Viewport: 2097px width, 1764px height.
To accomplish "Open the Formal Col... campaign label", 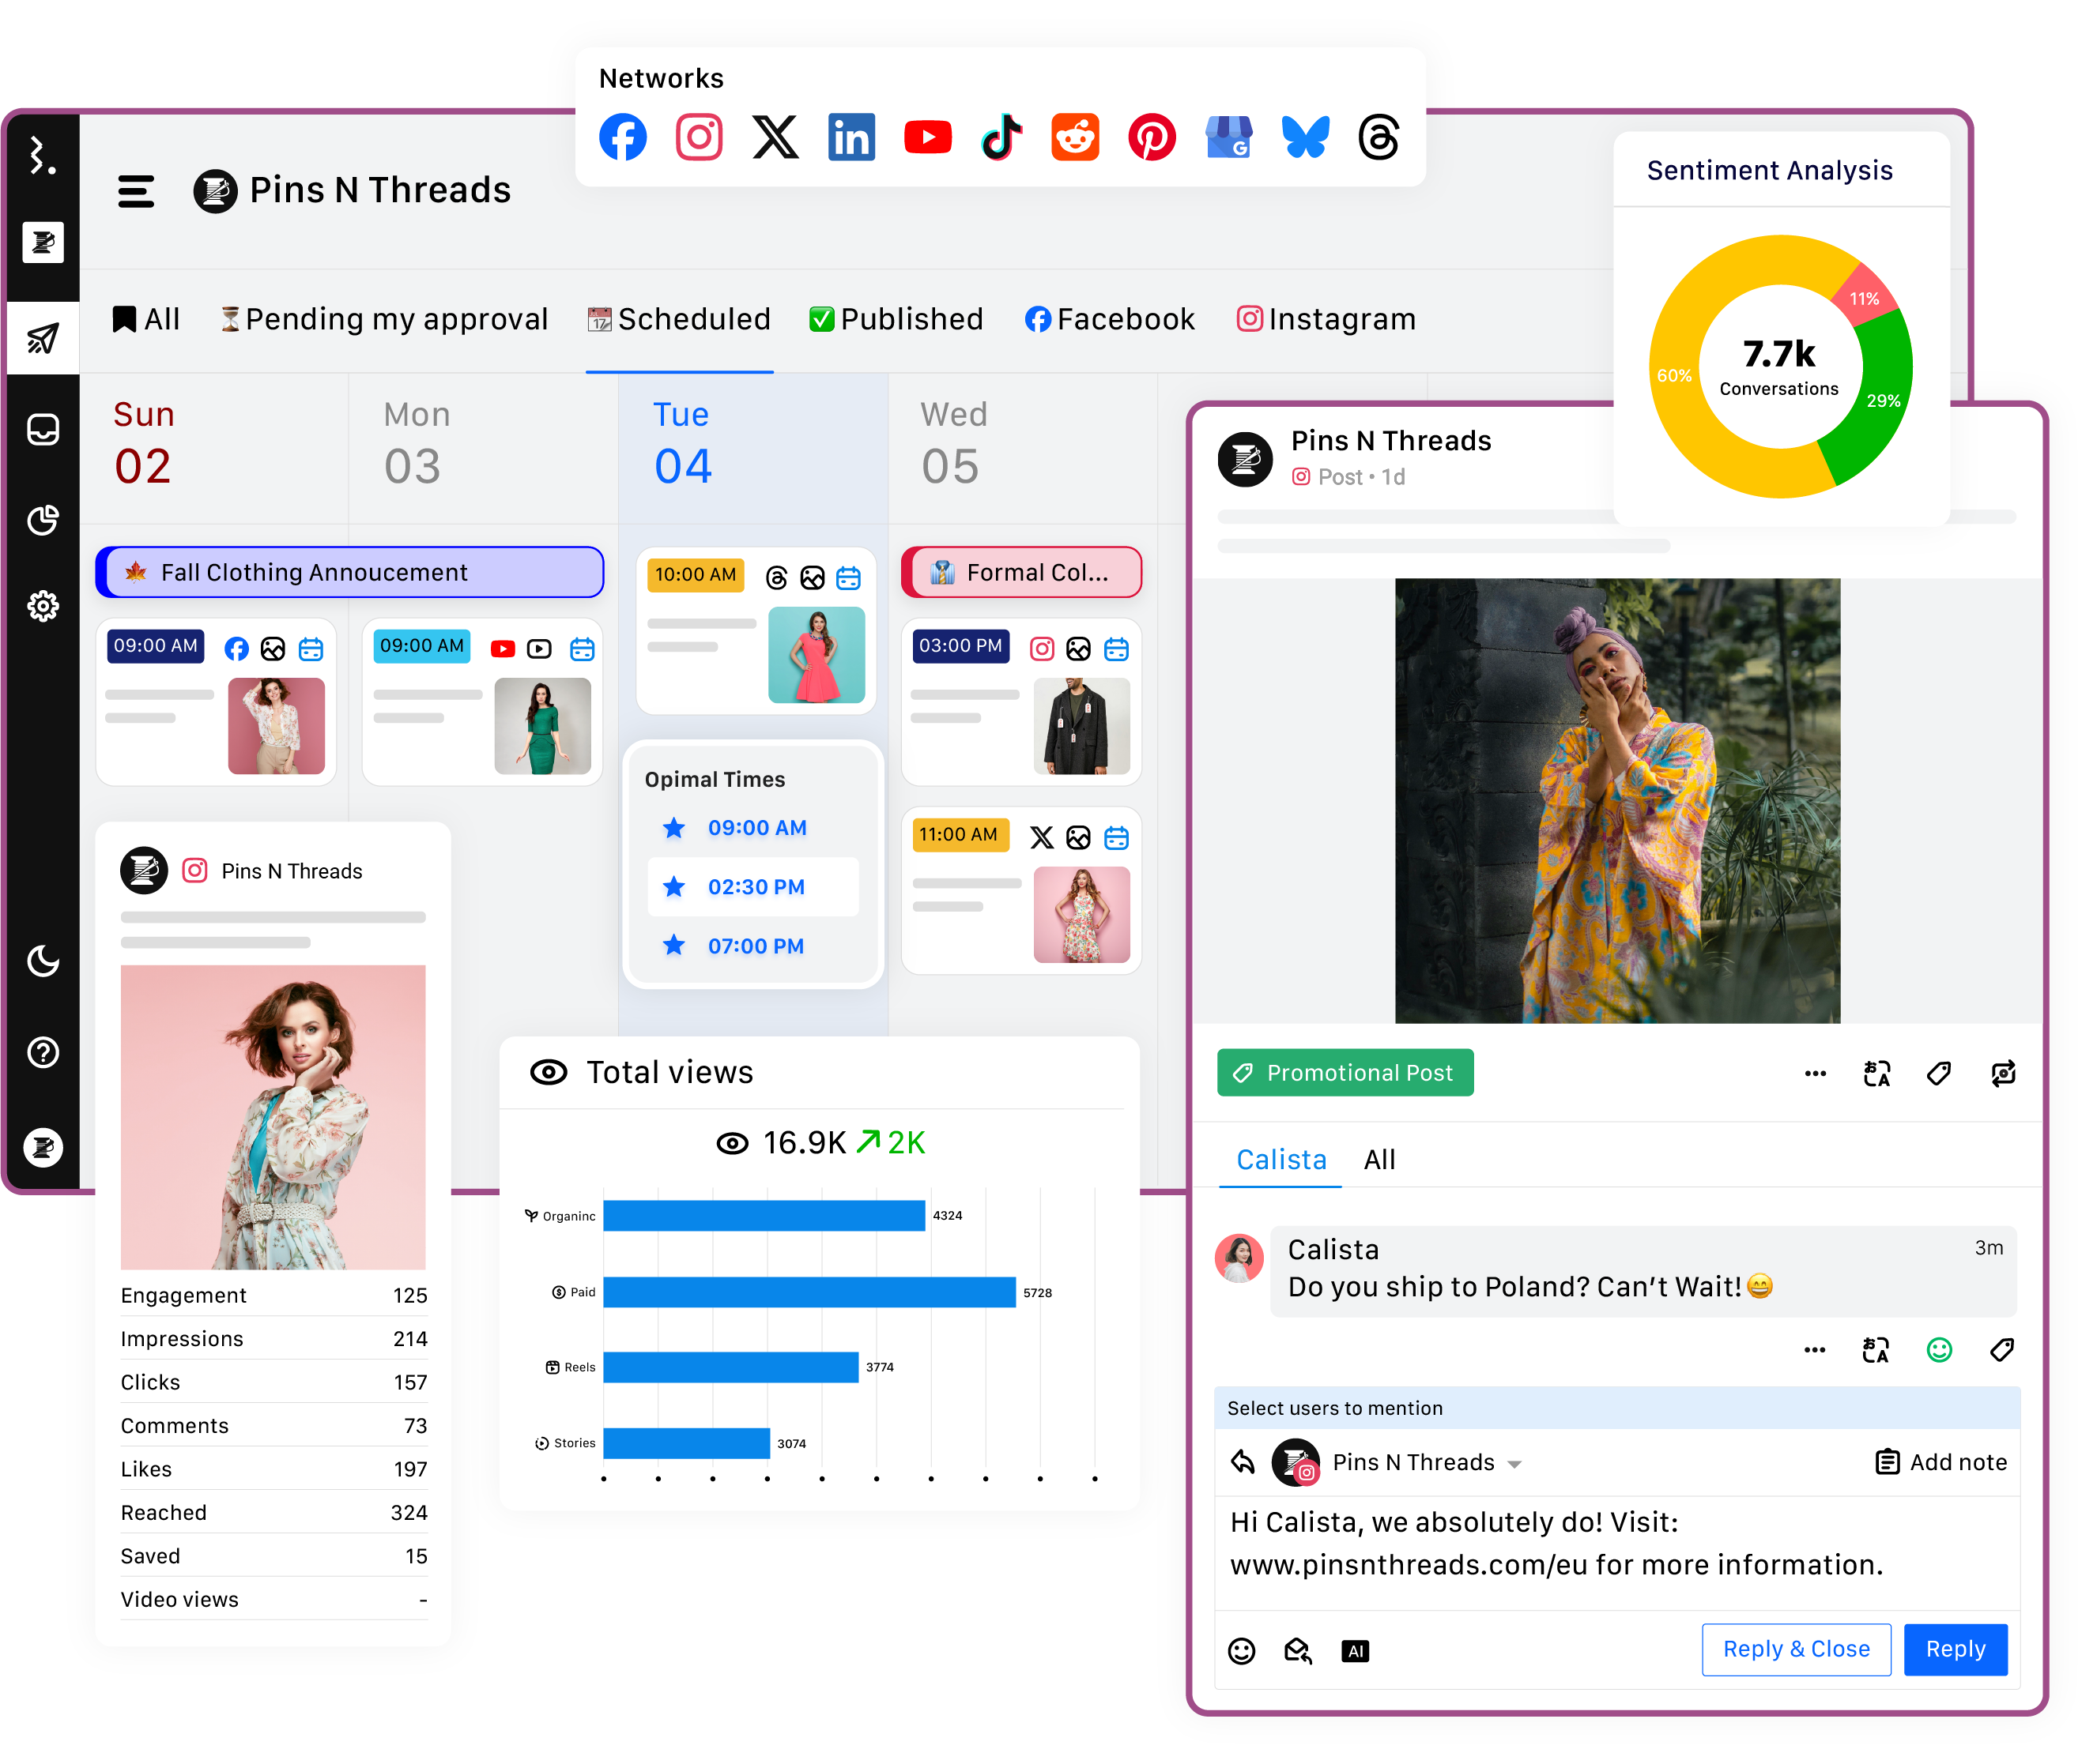I will pyautogui.click(x=1021, y=572).
